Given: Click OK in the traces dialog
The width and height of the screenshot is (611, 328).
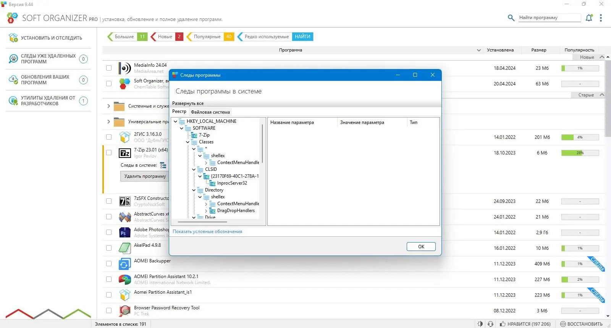Looking at the screenshot, I should pyautogui.click(x=421, y=246).
